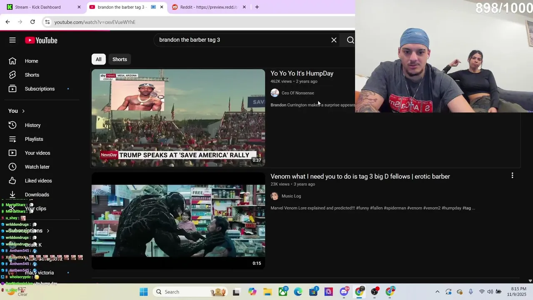Open OBS Studio from the taskbar

tap(375, 291)
